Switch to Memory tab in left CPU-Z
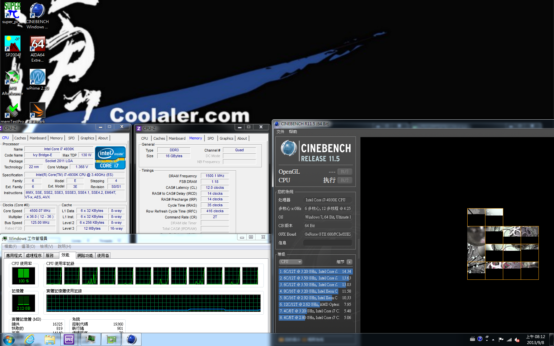This screenshot has height=346, width=554. [56, 138]
